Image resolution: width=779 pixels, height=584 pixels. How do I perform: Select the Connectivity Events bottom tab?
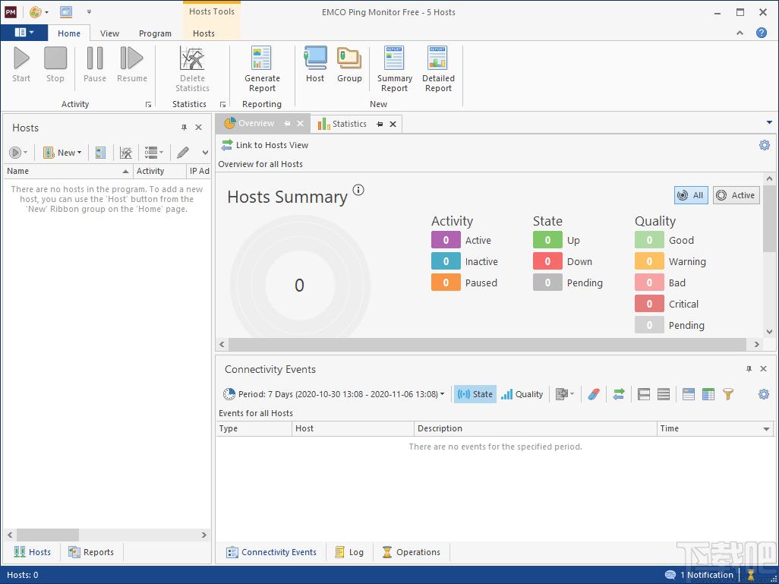pyautogui.click(x=271, y=551)
